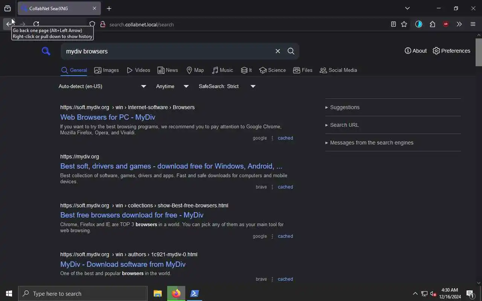Switch to the Videos tab
The image size is (482, 301).
click(138, 70)
